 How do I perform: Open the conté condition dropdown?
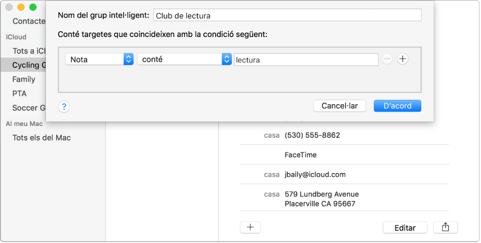pos(184,59)
